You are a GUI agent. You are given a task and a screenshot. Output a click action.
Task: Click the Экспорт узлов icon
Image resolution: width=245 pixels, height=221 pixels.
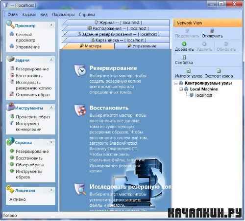(219, 71)
